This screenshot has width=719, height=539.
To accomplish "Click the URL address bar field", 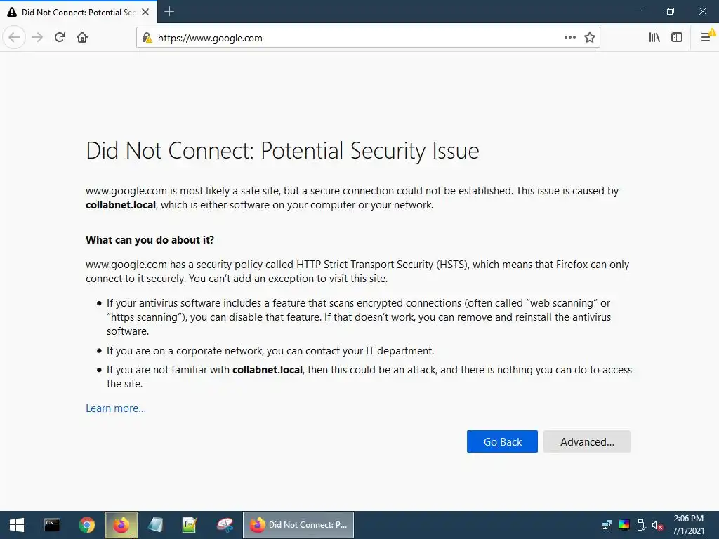I will tap(351, 38).
